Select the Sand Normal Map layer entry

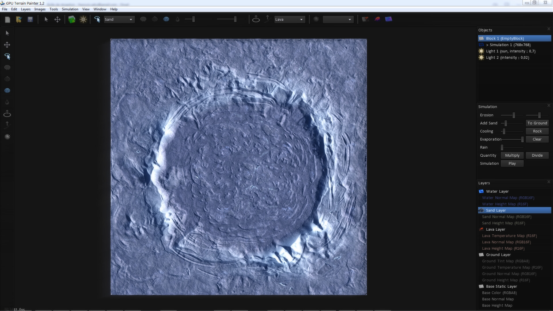click(x=506, y=217)
